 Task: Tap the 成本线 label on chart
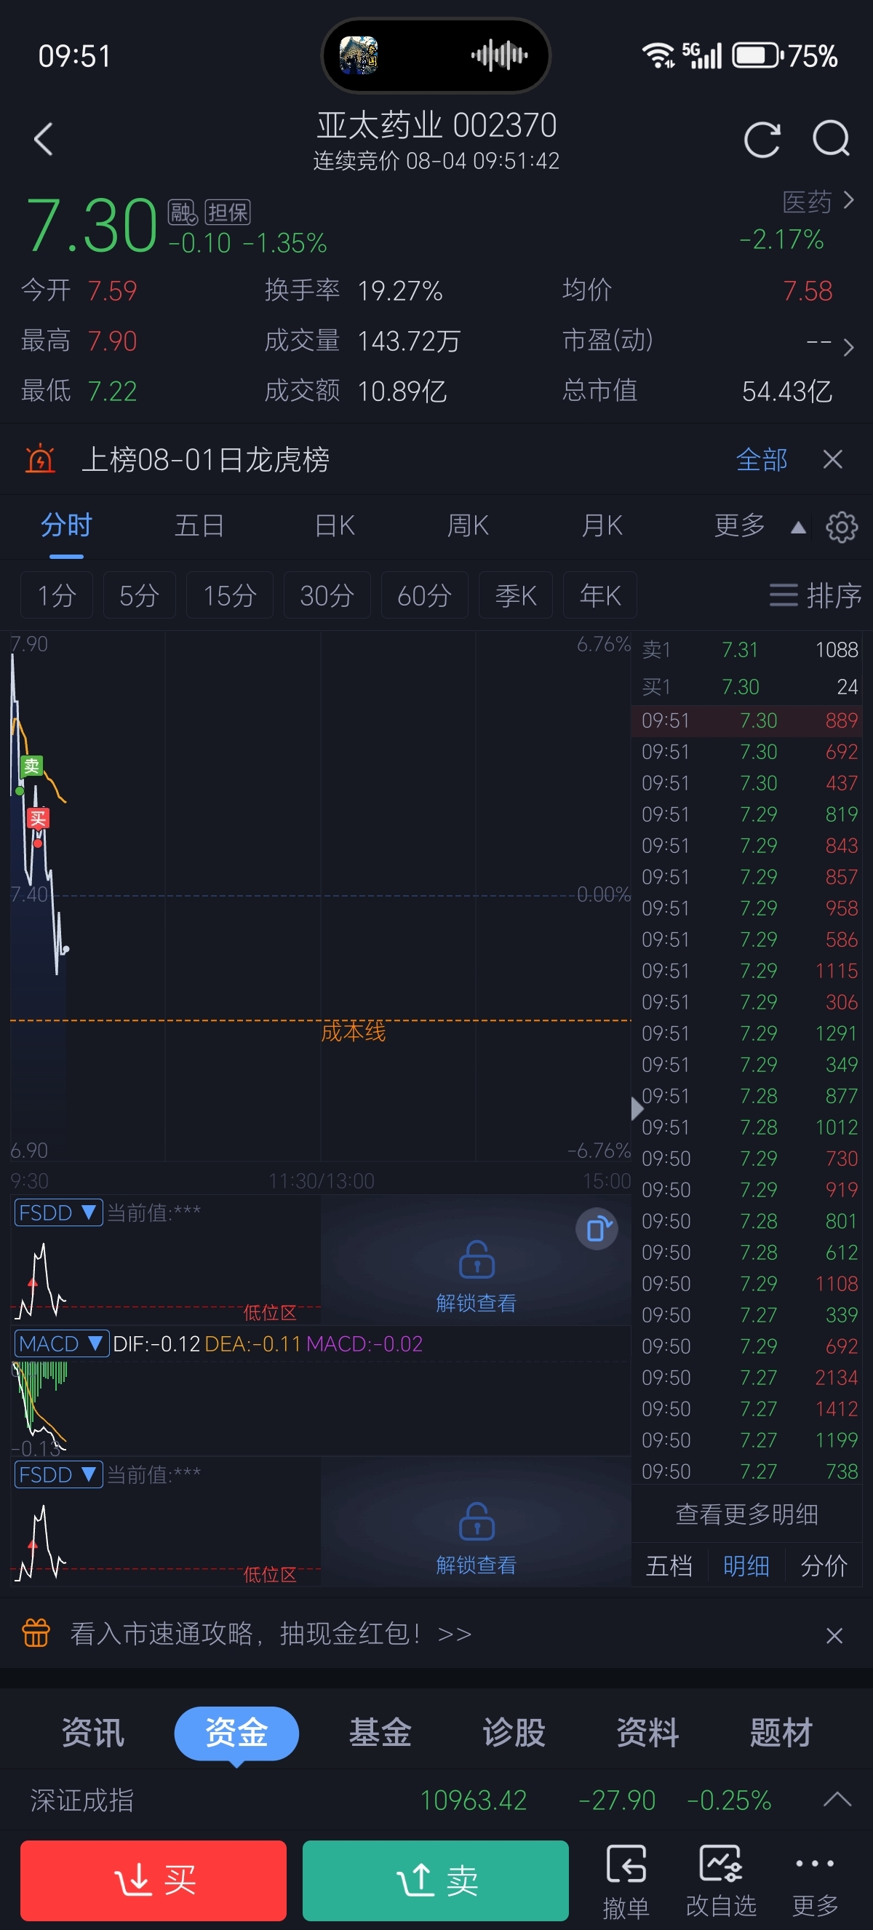(353, 1033)
